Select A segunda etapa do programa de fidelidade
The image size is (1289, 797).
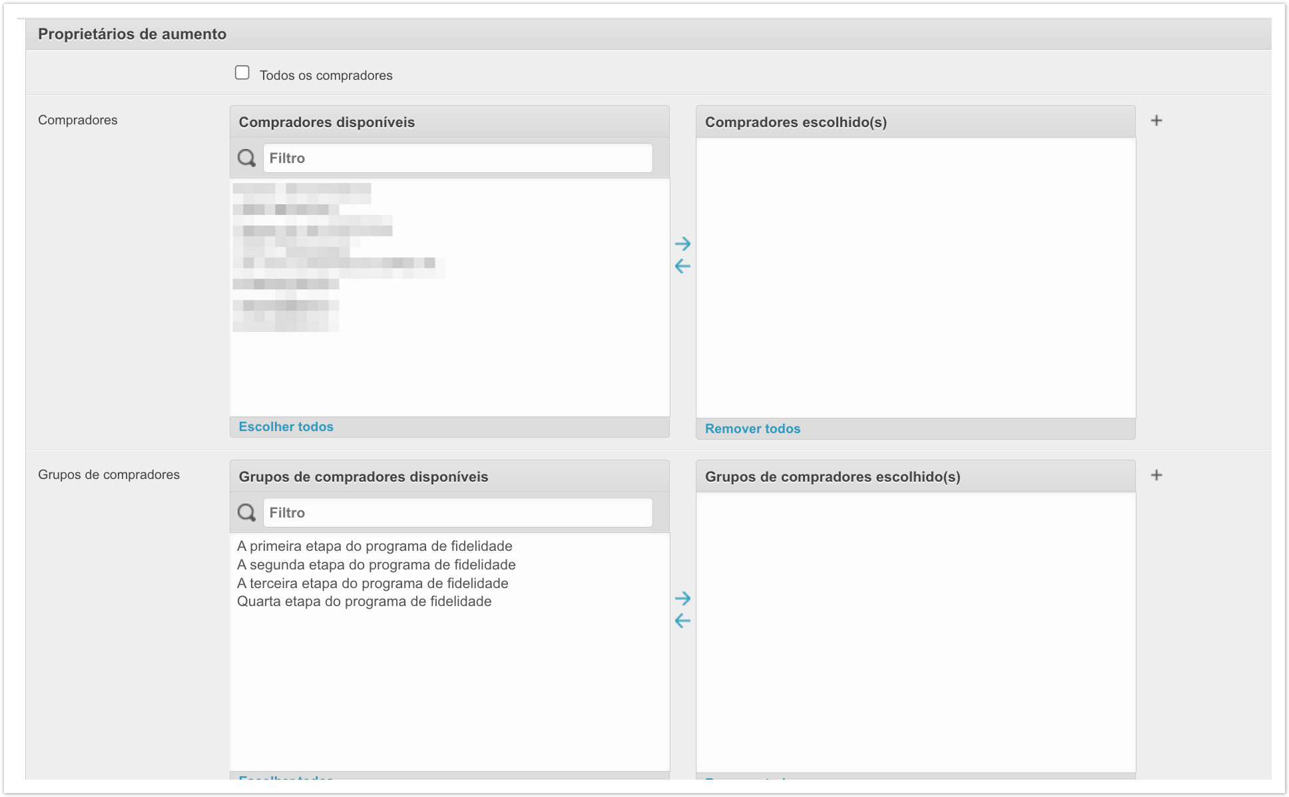[x=376, y=565]
